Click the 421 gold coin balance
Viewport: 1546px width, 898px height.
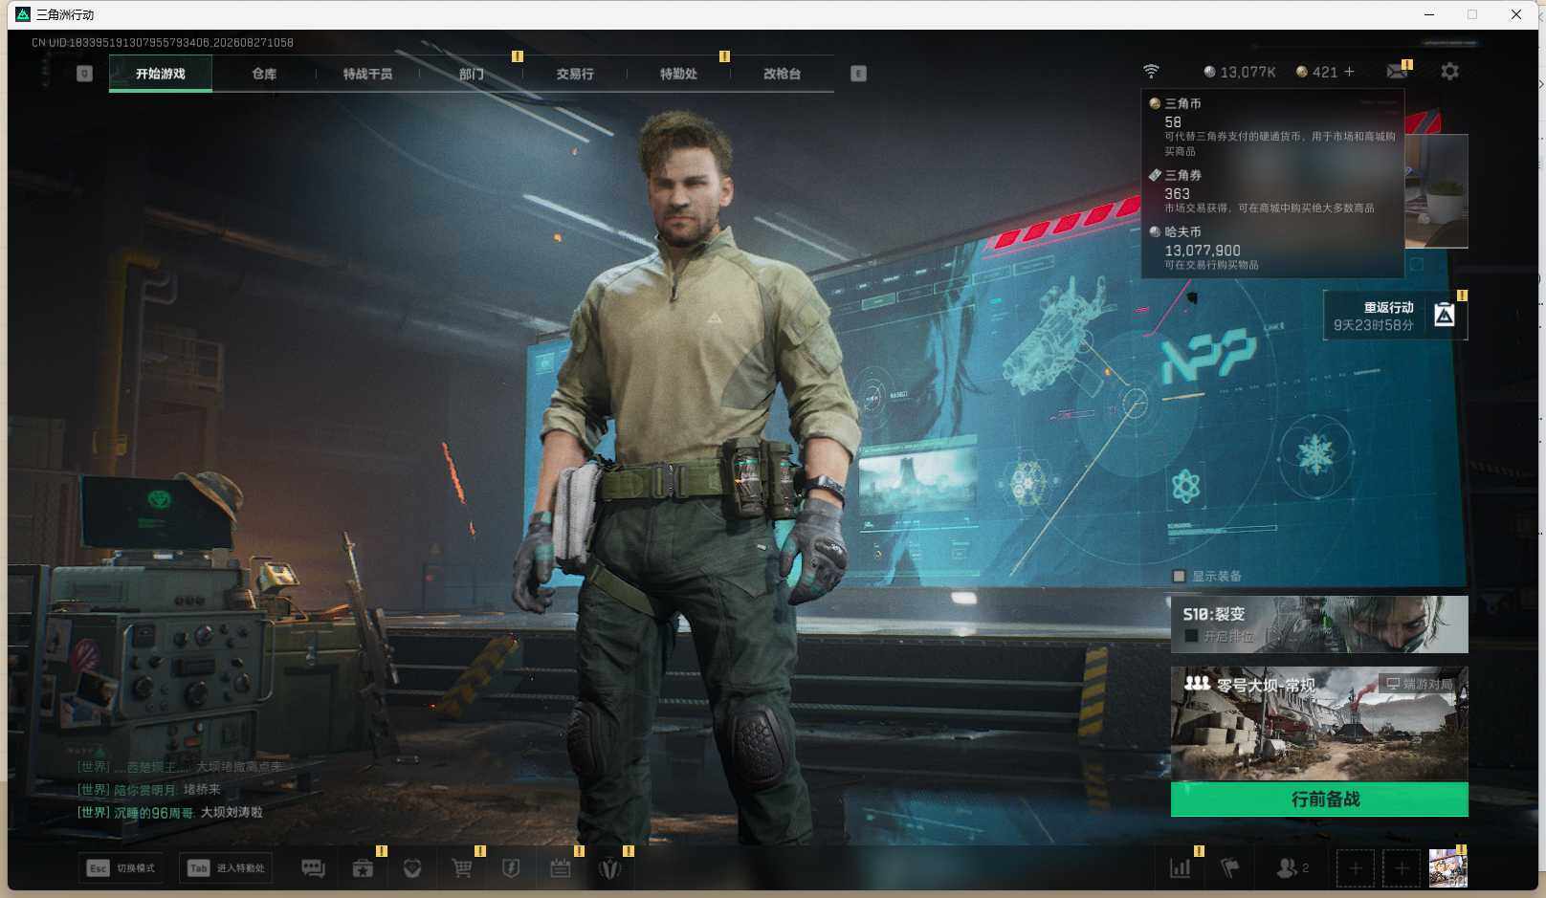(1317, 72)
